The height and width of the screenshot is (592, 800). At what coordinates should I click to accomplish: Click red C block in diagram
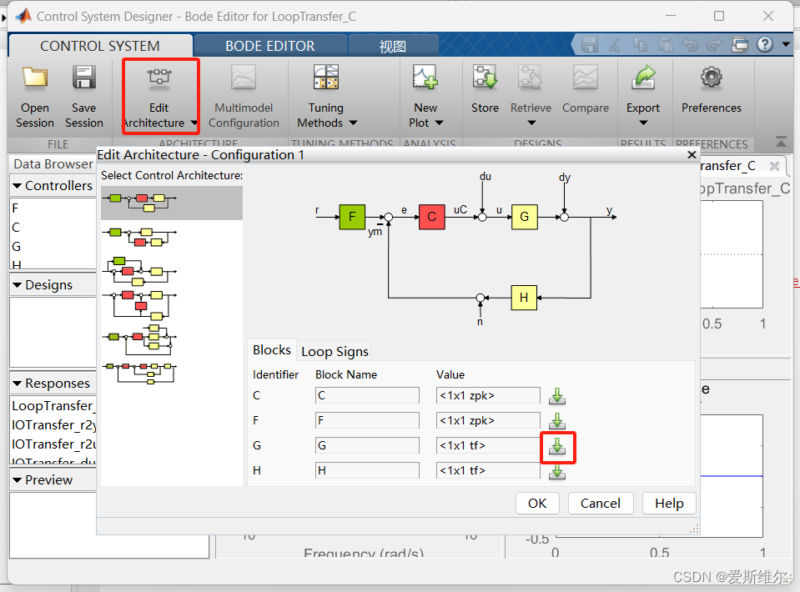pos(431,217)
